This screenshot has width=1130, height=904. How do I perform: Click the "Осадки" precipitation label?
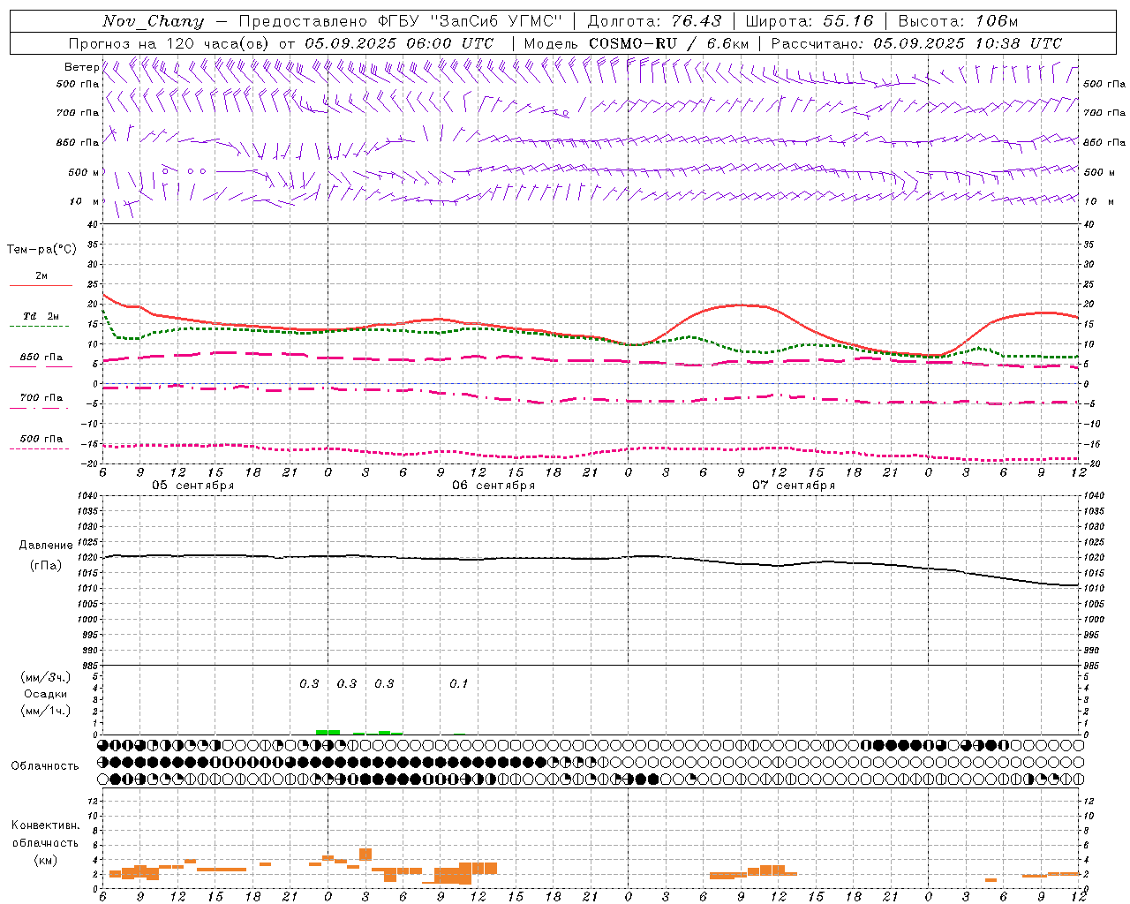point(46,694)
